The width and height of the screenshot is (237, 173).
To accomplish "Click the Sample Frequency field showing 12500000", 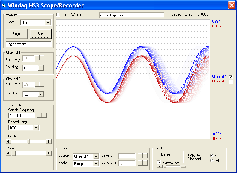I will click(21, 116).
